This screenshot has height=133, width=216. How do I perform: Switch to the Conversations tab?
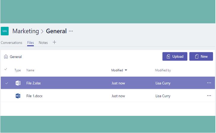(x=12, y=43)
